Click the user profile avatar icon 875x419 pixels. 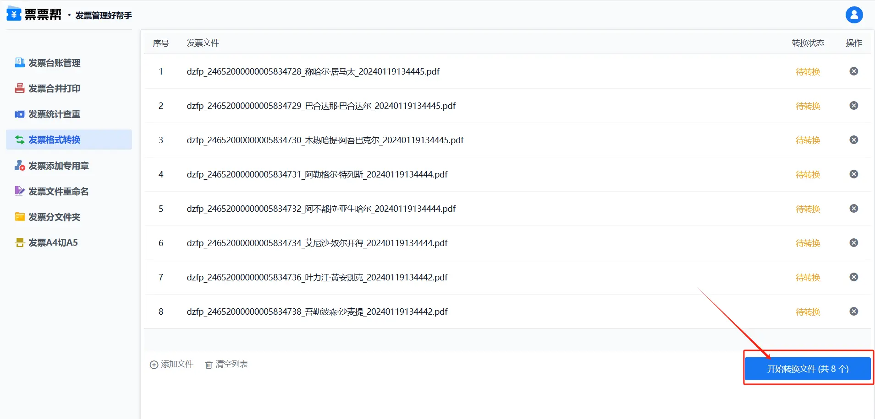tap(854, 15)
